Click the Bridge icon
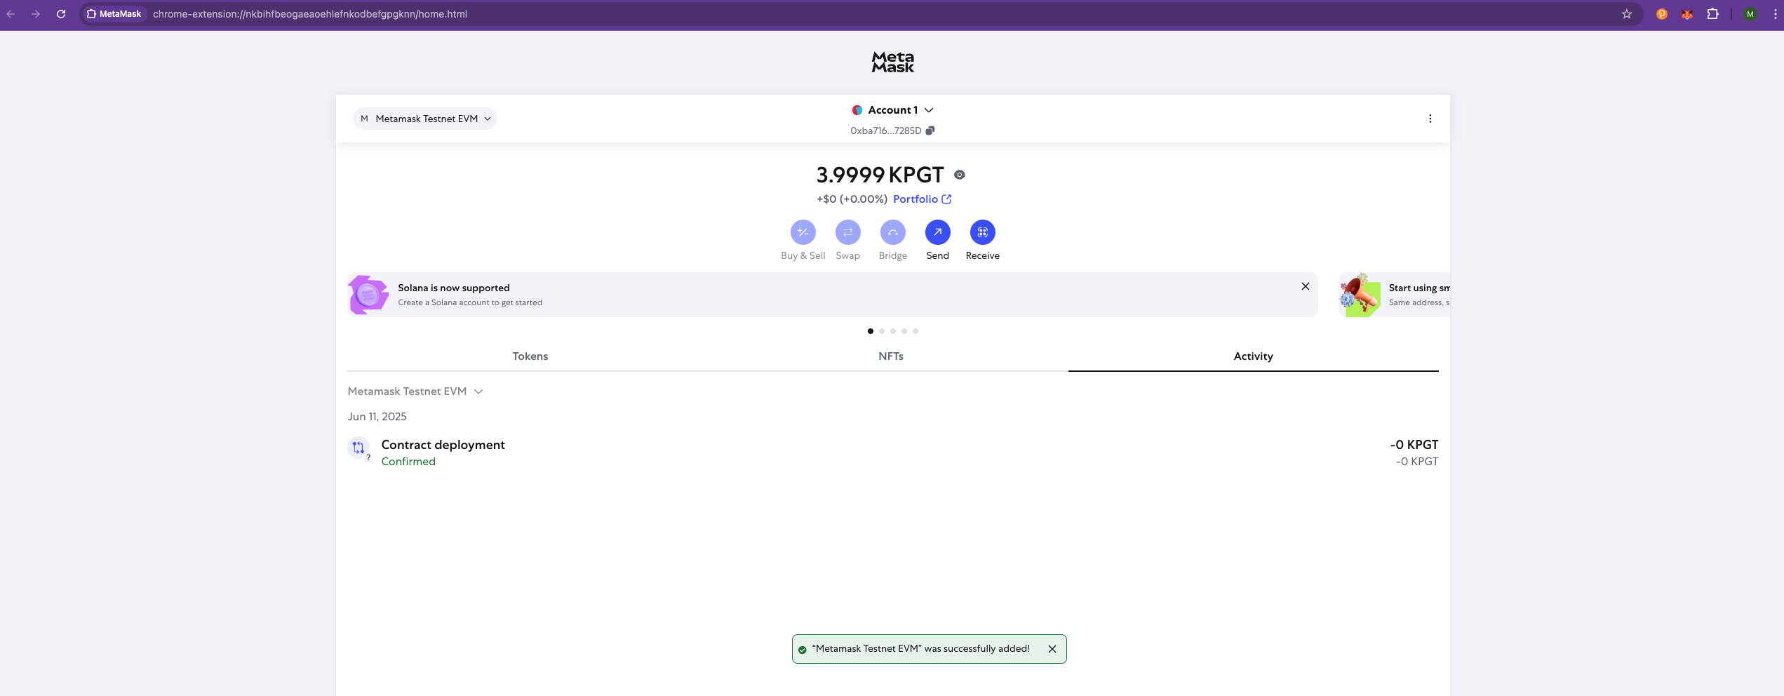 892,232
